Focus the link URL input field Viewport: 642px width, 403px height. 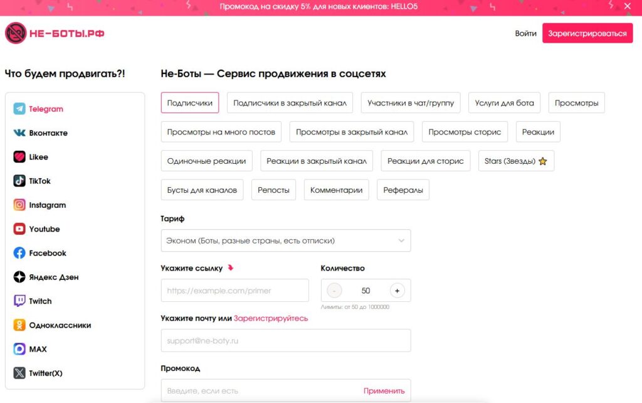pos(234,290)
